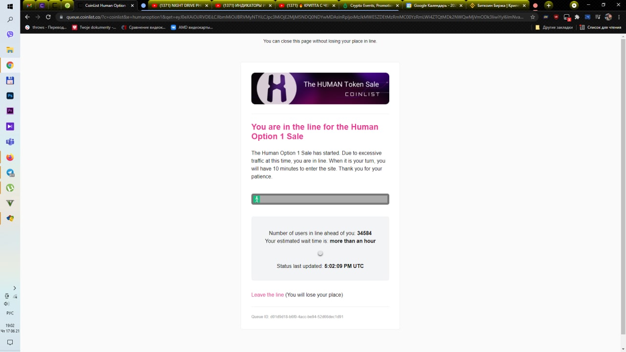Open Windows taskbar search
626x352 pixels.
[10, 20]
